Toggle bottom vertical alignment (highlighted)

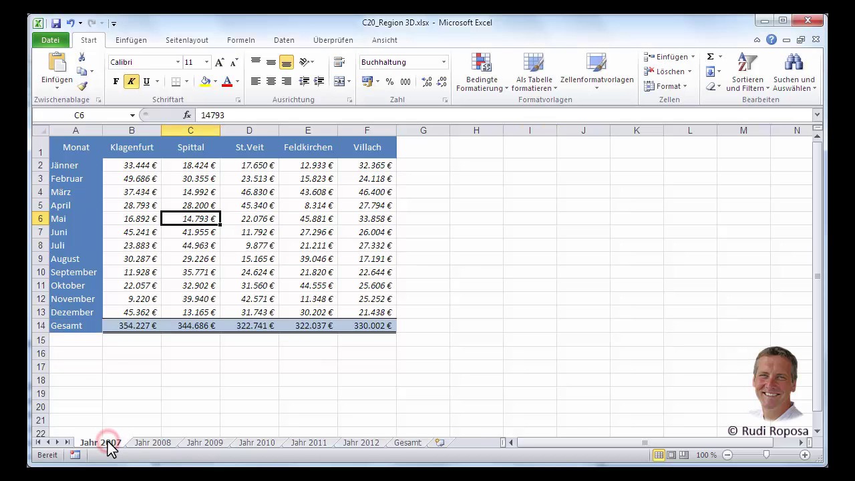[287, 62]
